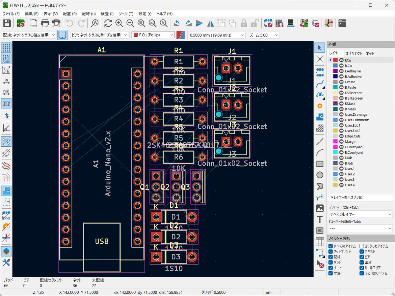
Task: Click the layer pair color toggle icon
Action: point(181,35)
